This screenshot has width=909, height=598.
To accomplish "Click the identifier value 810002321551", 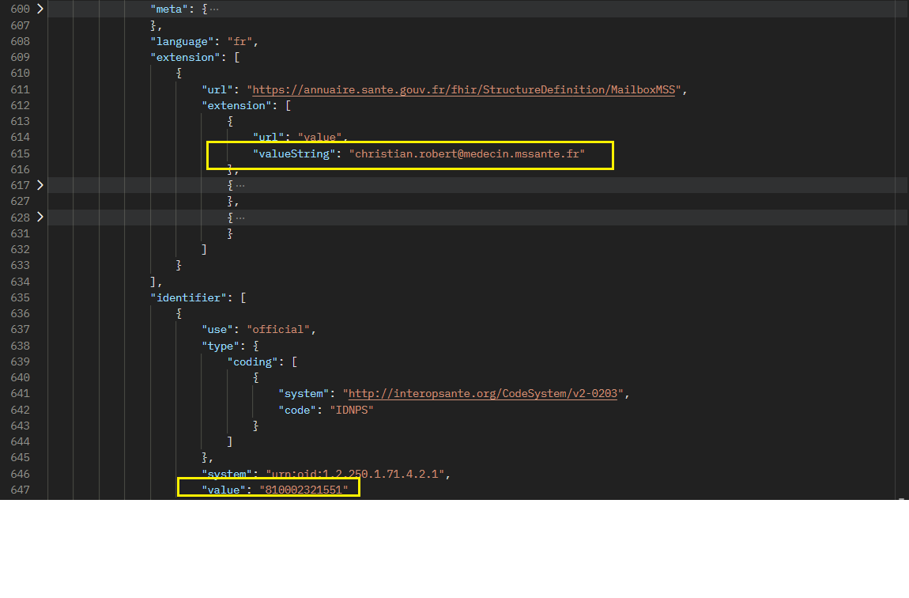I will [304, 490].
